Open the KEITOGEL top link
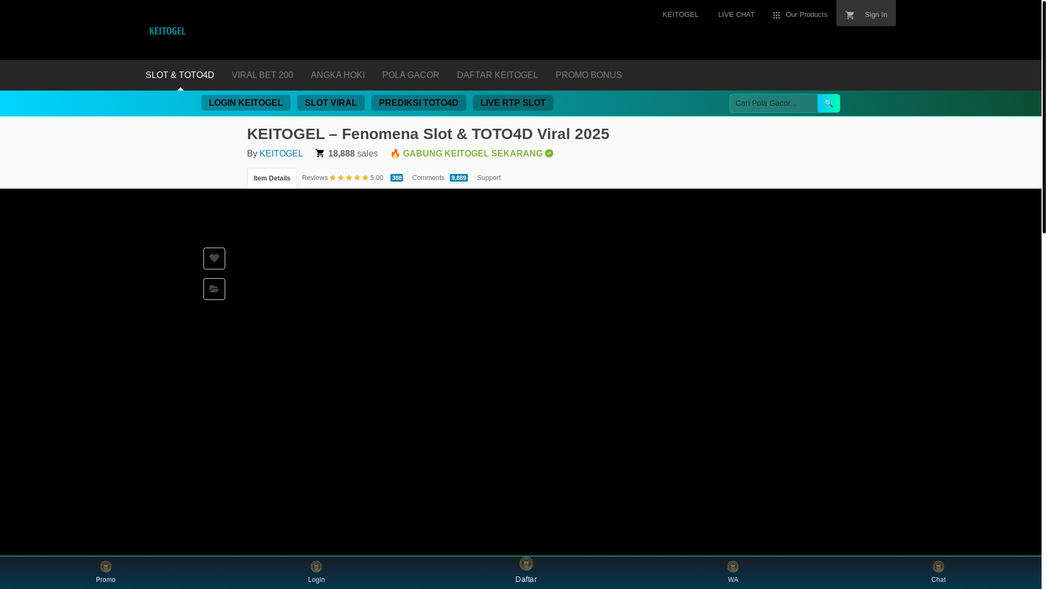This screenshot has width=1047, height=589. 680,15
